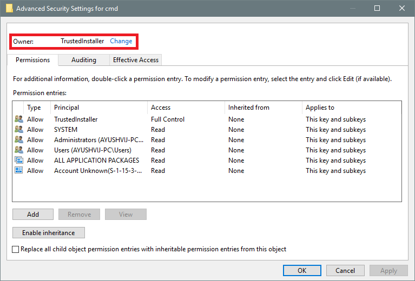Click the Cancel button
This screenshot has height=281, width=415.
(345, 271)
